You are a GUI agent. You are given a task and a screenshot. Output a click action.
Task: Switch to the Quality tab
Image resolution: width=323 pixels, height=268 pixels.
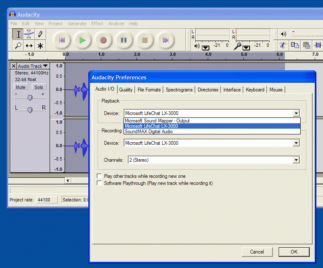(x=126, y=90)
